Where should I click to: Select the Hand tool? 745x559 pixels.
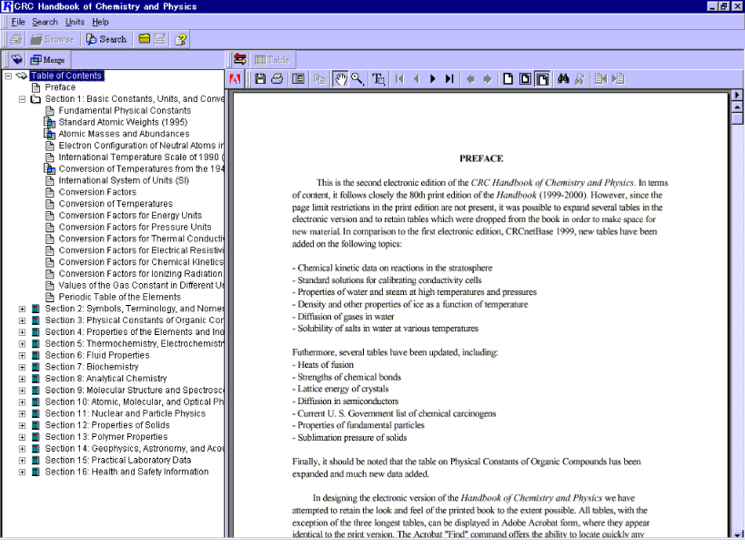(341, 79)
